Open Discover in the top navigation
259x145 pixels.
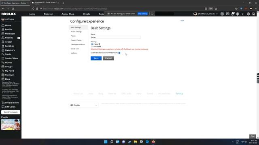tap(48, 14)
